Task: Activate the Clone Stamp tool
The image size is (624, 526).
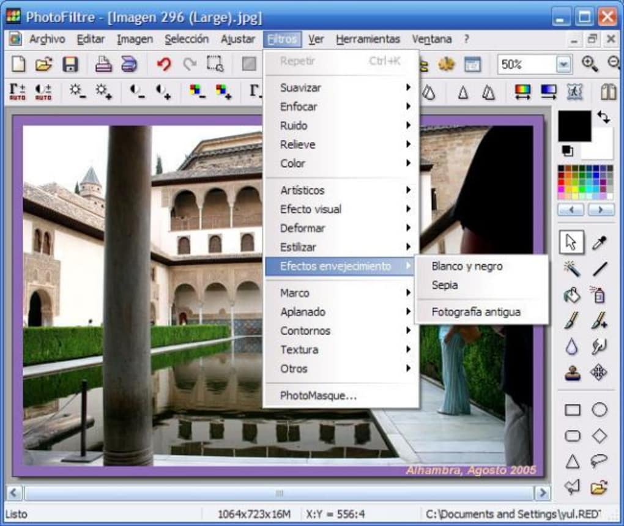Action: pyautogui.click(x=570, y=372)
